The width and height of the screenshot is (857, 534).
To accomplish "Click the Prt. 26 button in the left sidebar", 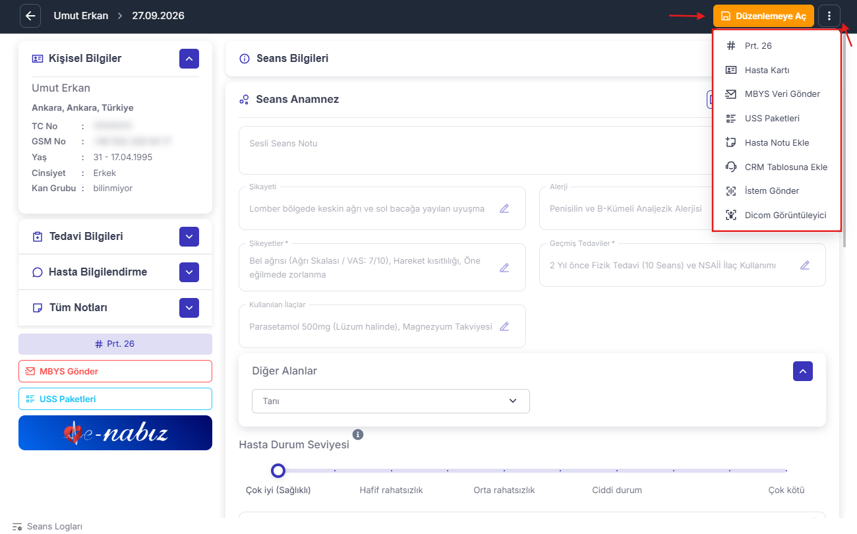I will pos(115,344).
